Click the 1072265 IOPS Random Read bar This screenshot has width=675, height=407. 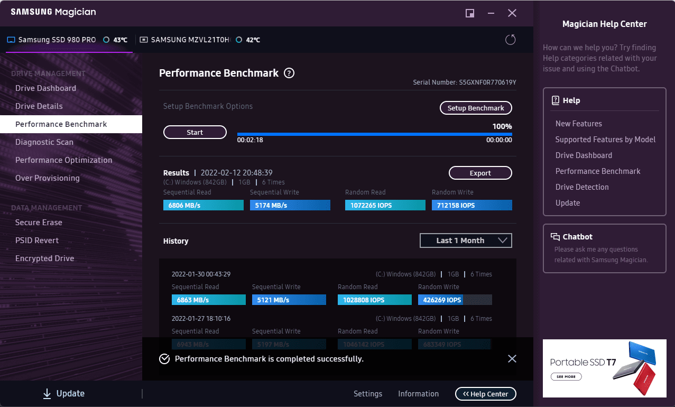385,205
